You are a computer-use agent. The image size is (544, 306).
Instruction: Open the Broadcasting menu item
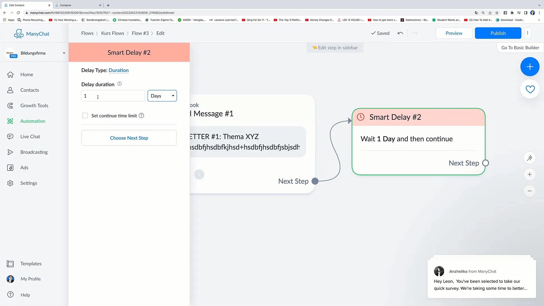coord(34,152)
